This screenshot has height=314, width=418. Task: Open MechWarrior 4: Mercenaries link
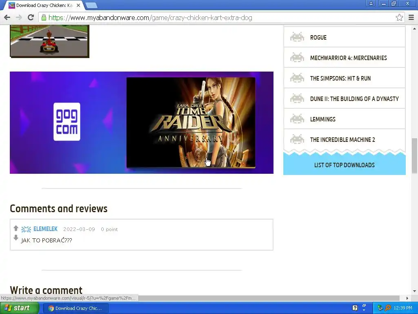coord(348,58)
